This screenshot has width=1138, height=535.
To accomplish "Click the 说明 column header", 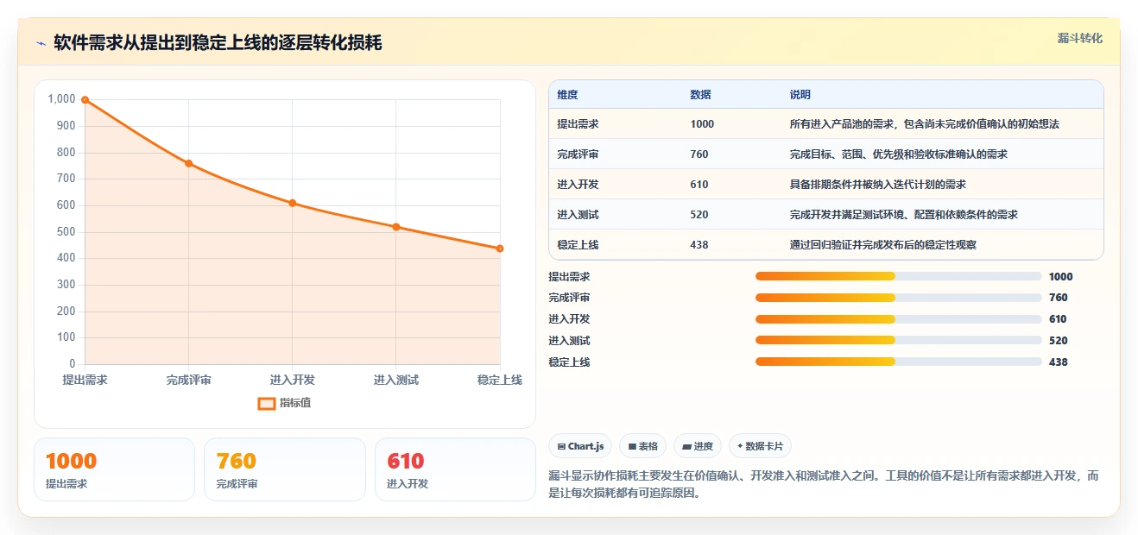I will [800, 95].
